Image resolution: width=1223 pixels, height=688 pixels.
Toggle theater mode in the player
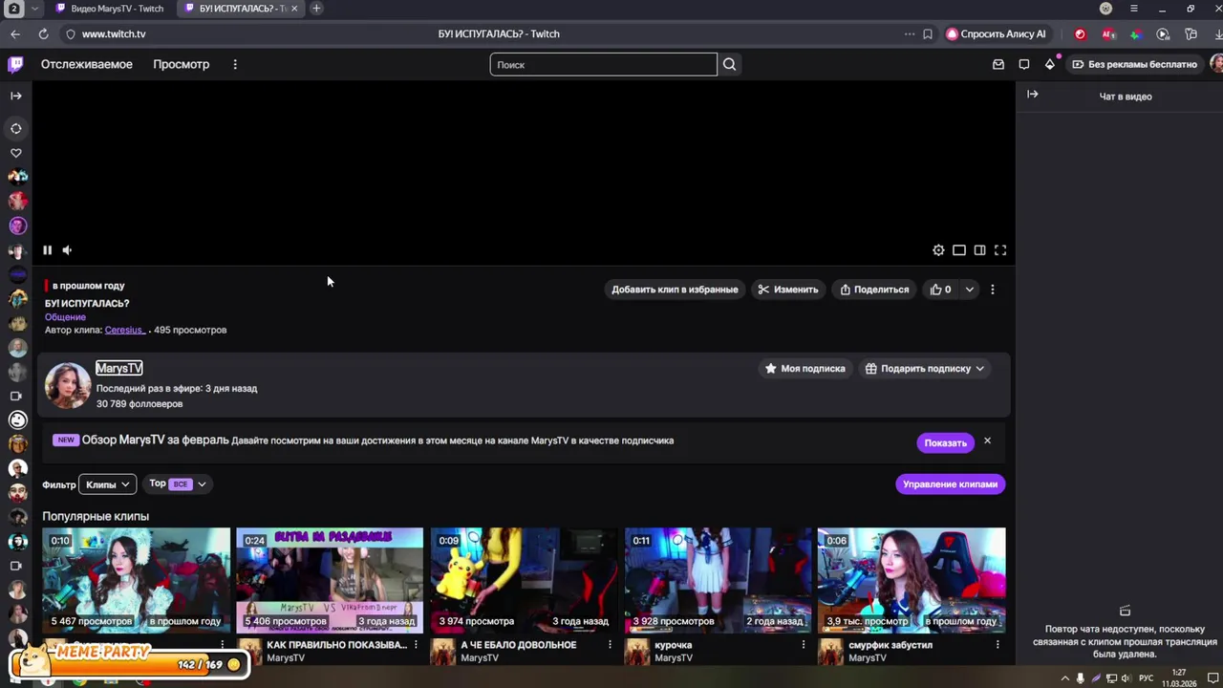979,250
